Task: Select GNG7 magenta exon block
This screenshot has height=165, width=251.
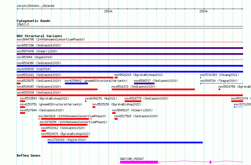Action: pyautogui.click(x=139, y=162)
